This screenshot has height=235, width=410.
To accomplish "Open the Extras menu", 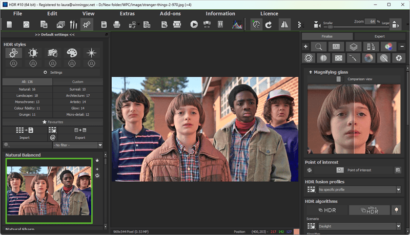I will point(127,14).
